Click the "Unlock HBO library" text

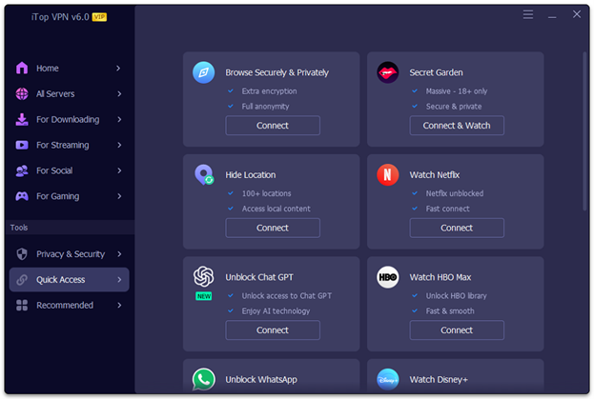click(456, 296)
